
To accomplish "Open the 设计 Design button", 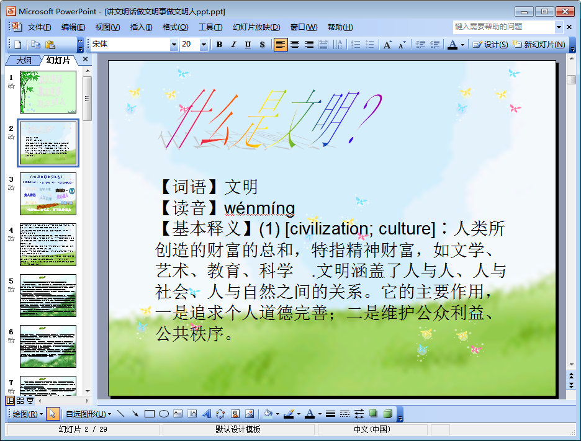I will click(x=490, y=45).
